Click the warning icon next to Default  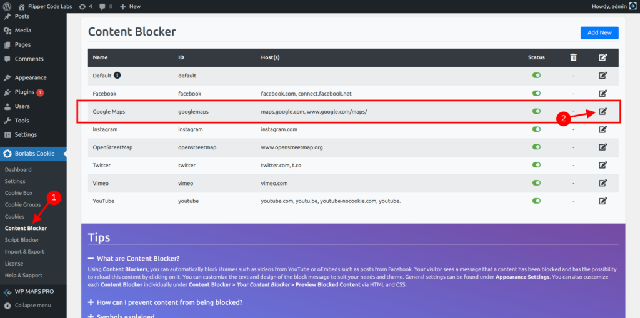117,75
